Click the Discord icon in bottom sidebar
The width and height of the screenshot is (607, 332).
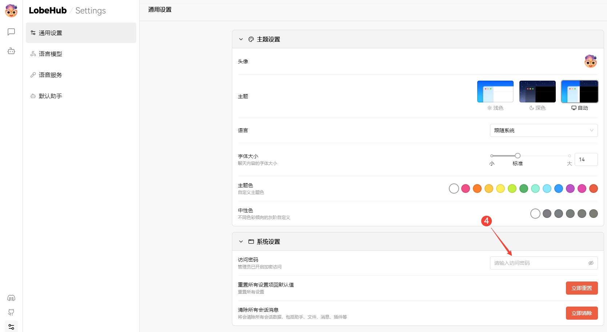pos(11,298)
